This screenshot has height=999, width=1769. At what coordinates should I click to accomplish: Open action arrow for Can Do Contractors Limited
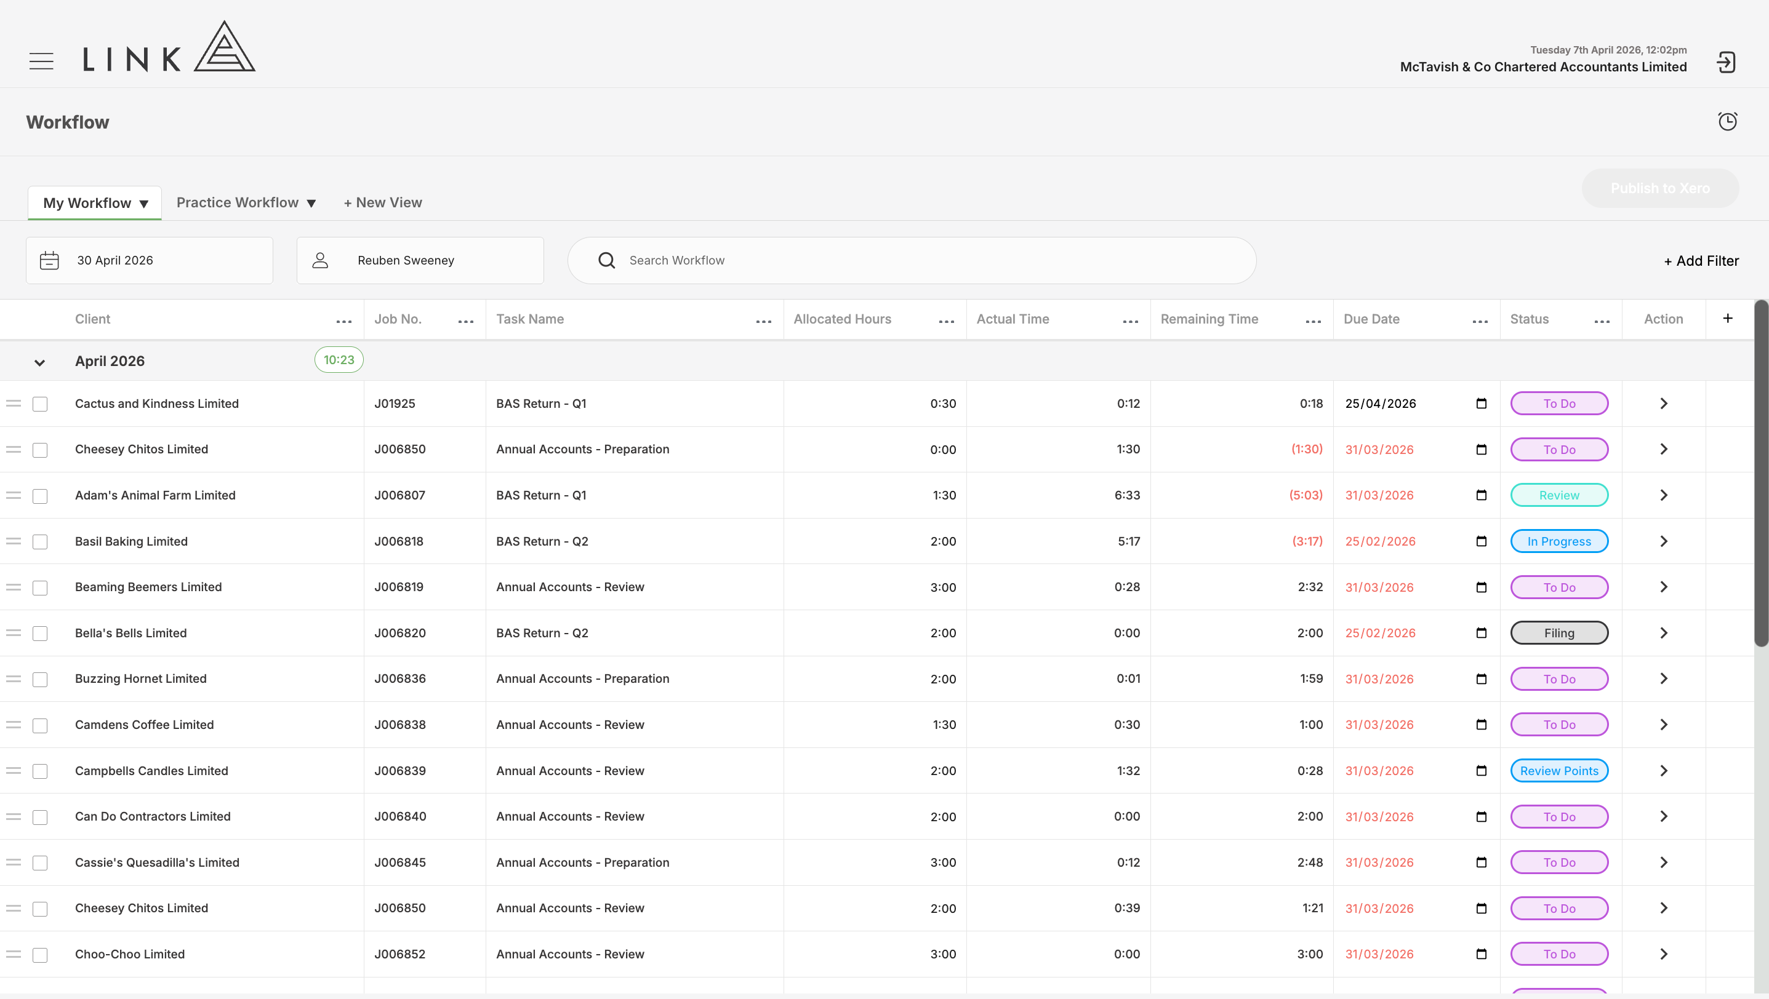(x=1663, y=816)
